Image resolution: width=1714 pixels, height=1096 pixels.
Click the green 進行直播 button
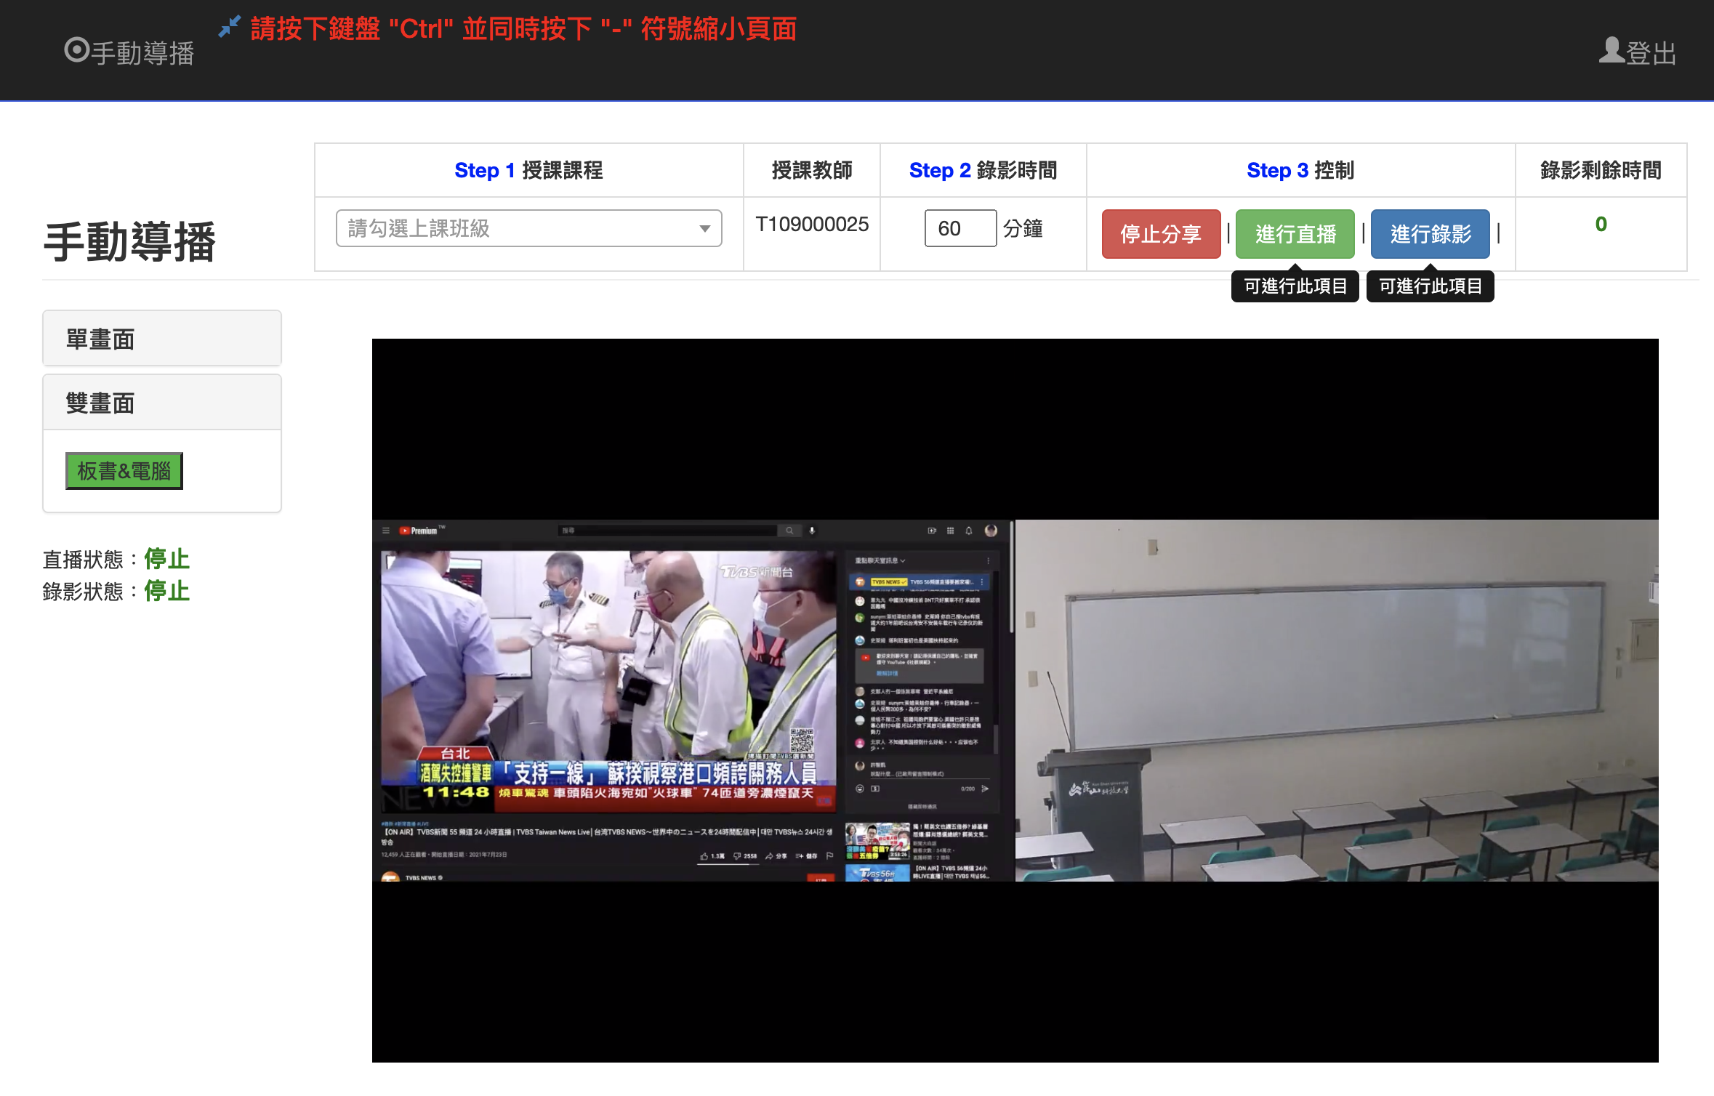click(x=1295, y=234)
